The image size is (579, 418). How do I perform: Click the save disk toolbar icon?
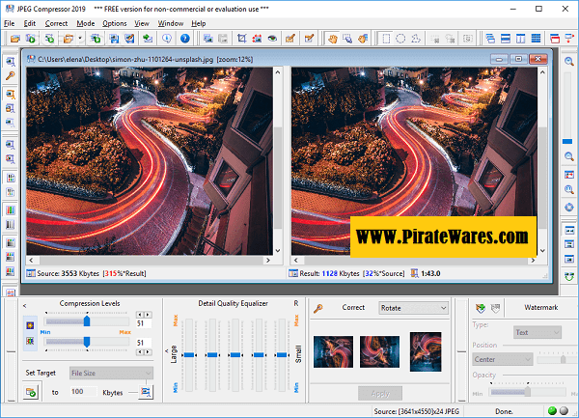pos(114,39)
